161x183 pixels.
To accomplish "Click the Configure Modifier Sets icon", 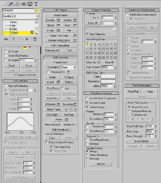I will 35,39.
